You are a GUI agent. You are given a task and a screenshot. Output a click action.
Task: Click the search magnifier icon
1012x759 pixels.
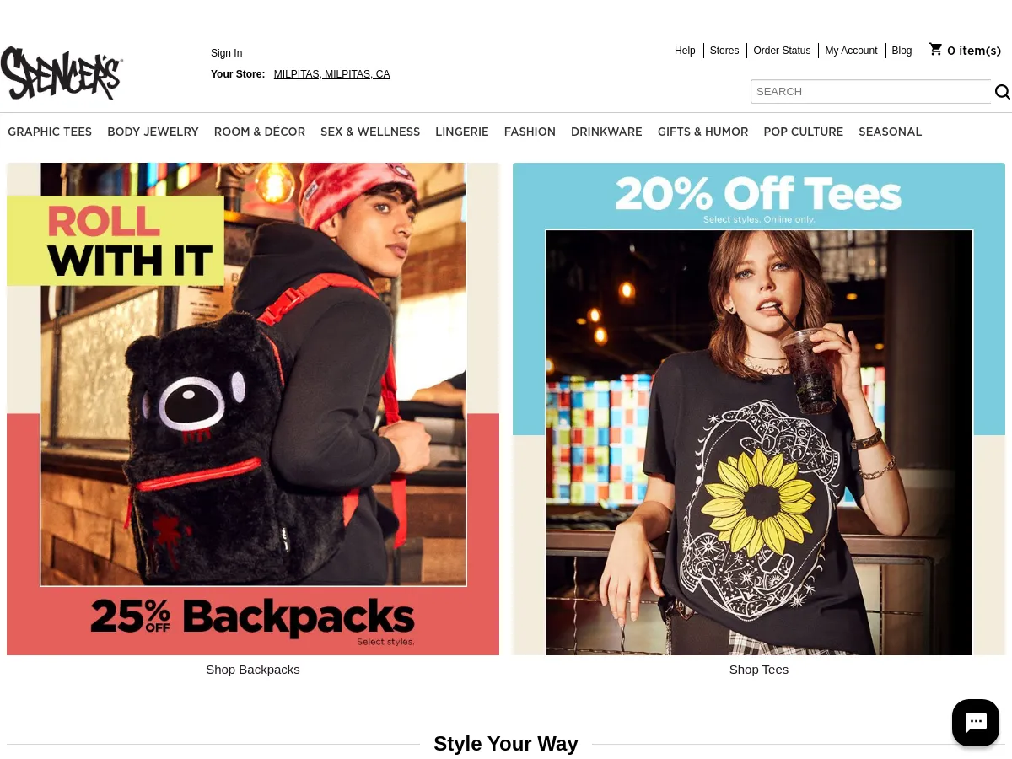(x=1002, y=92)
